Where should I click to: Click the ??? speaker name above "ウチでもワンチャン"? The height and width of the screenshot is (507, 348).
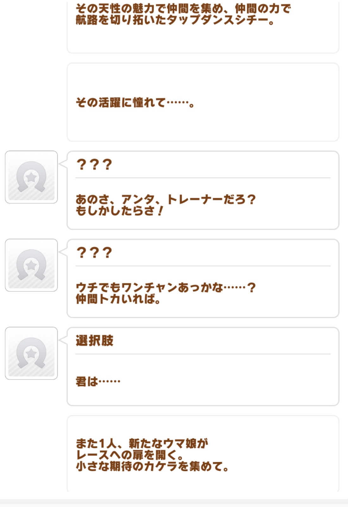coord(94,253)
